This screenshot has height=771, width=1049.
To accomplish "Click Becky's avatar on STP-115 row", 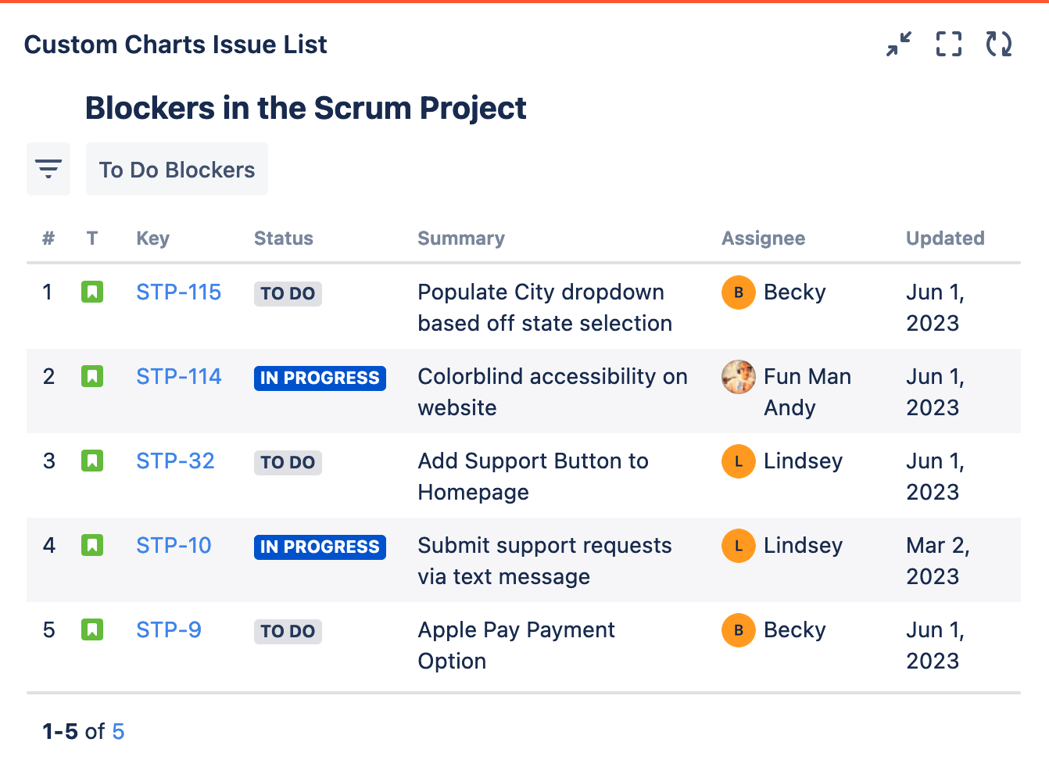I will (738, 292).
